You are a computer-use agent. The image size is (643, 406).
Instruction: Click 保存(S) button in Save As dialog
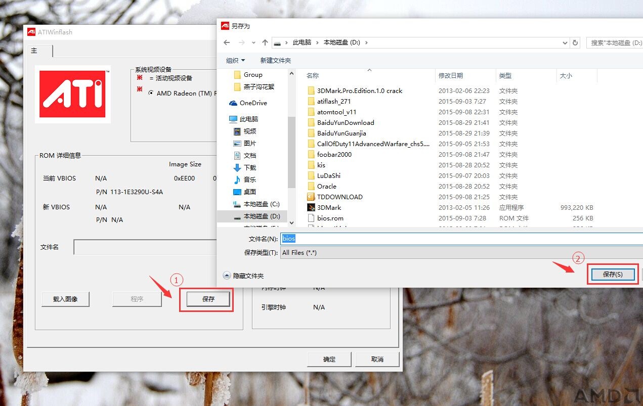612,274
